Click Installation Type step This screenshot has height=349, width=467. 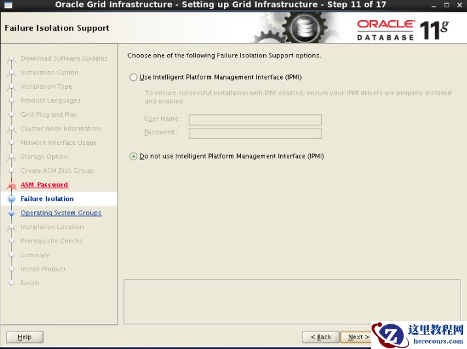46,86
